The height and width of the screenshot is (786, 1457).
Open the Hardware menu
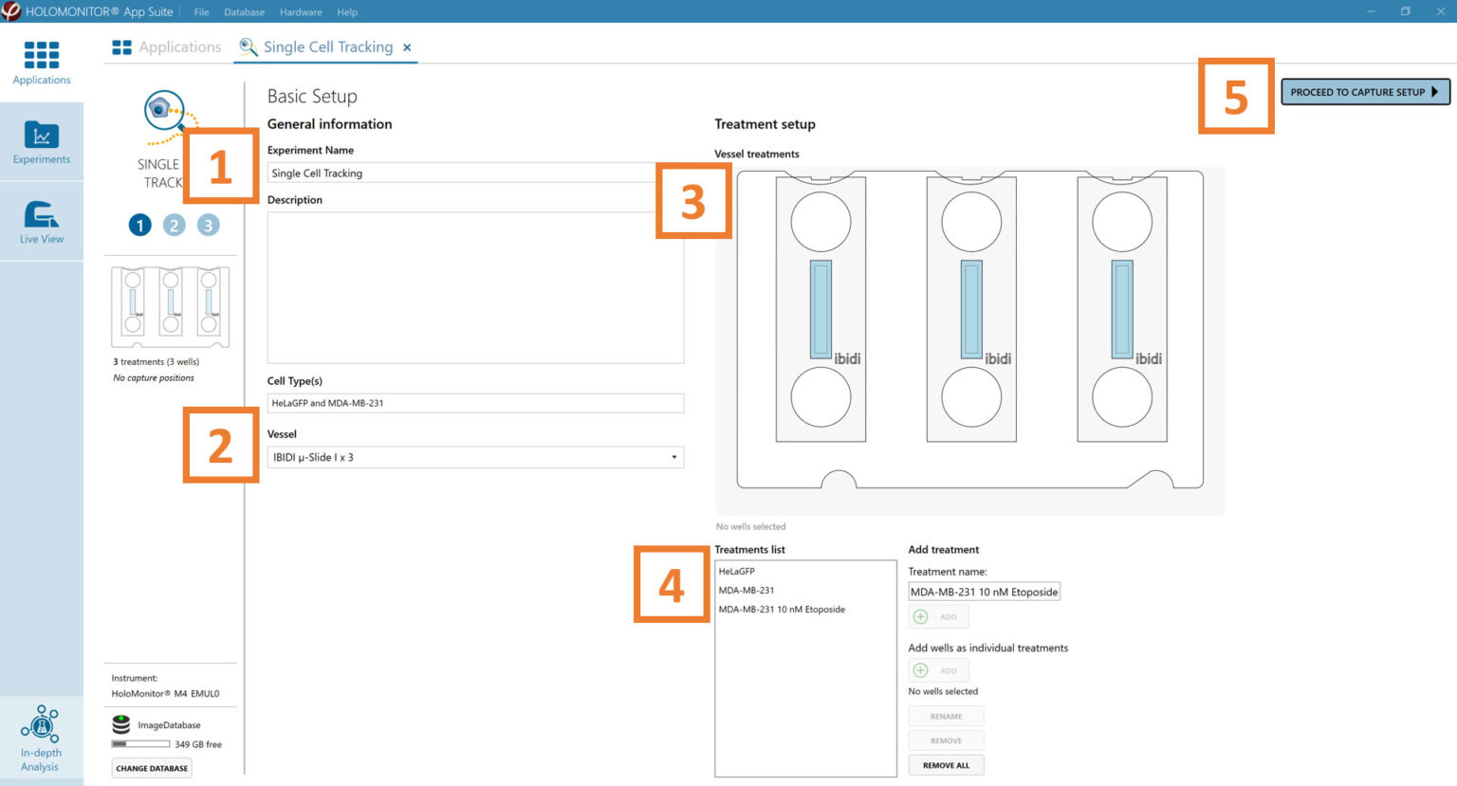(x=301, y=12)
